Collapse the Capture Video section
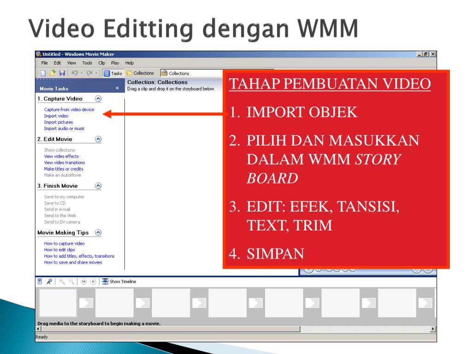This screenshot has height=354, width=472. click(98, 99)
